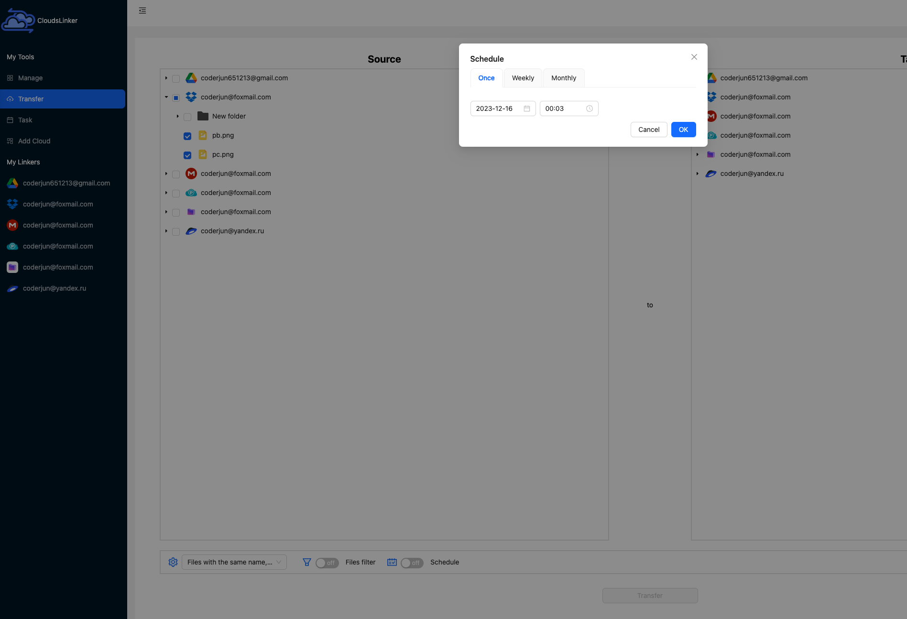This screenshot has width=907, height=619.
Task: Expand gmail account in Source tree
Action: [x=166, y=78]
